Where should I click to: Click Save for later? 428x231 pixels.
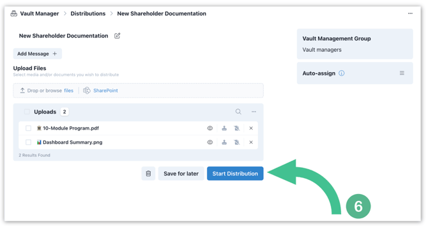[181, 174]
